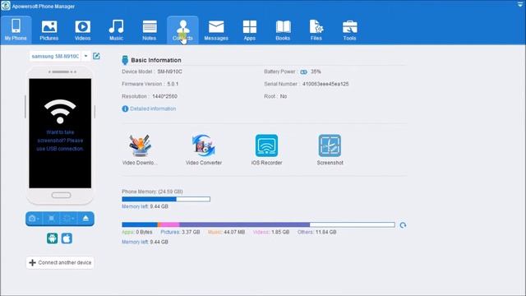Image resolution: width=526 pixels, height=296 pixels.
Task: Click the purple Others segment of storage bar
Action: (x=244, y=224)
